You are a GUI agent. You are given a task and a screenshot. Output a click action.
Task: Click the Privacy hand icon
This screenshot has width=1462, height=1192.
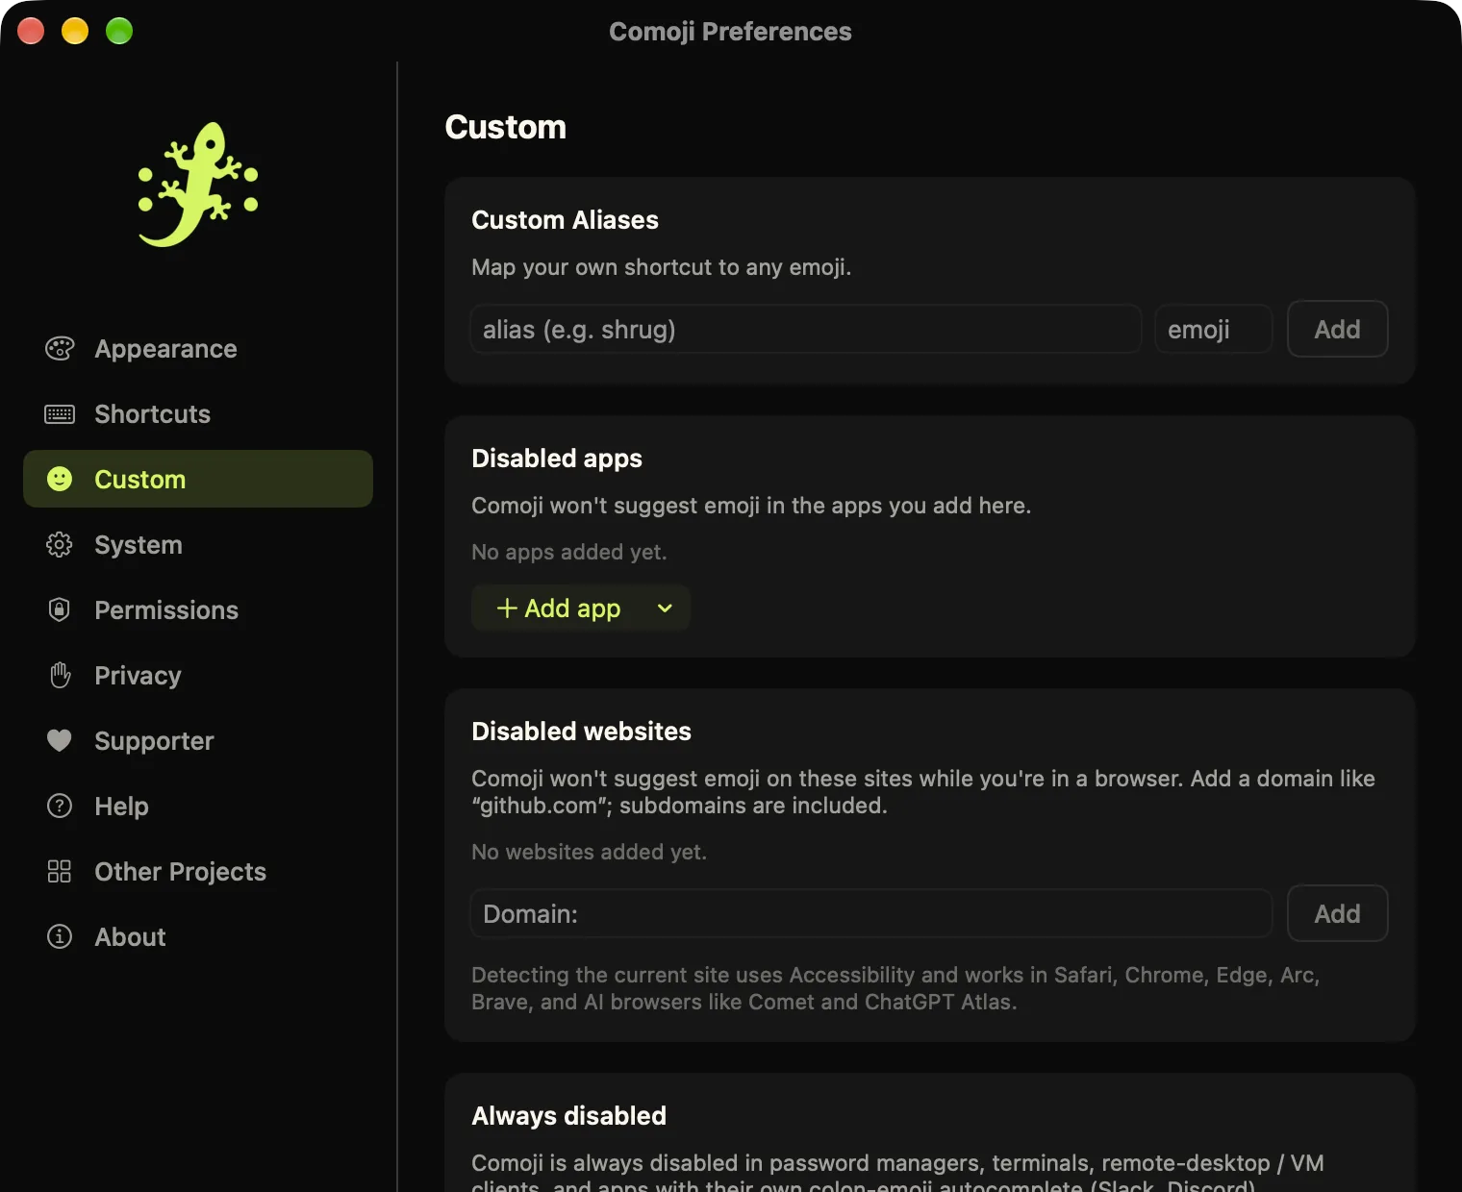click(60, 675)
